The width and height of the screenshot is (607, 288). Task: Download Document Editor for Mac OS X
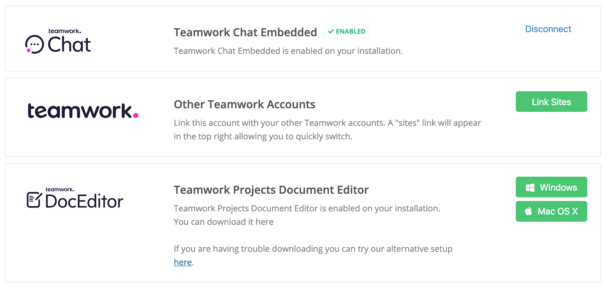pos(552,211)
